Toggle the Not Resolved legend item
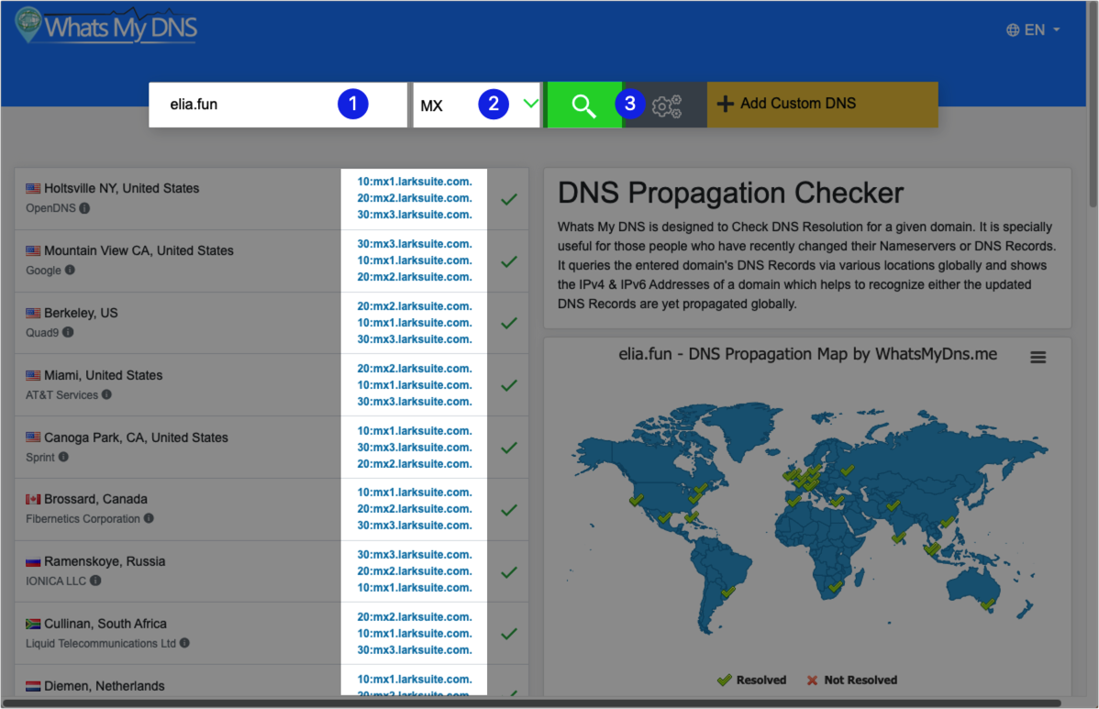 (849, 680)
